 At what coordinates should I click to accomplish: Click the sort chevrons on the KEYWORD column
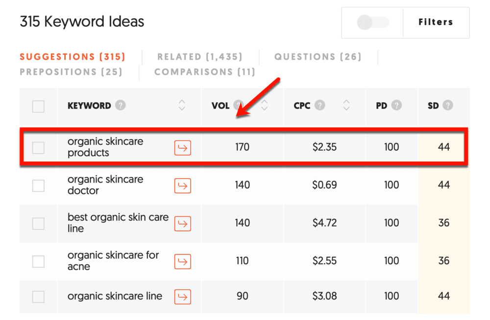[x=182, y=105]
